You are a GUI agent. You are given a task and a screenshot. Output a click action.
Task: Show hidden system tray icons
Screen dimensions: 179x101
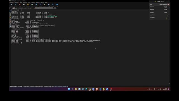click(x=148, y=89)
